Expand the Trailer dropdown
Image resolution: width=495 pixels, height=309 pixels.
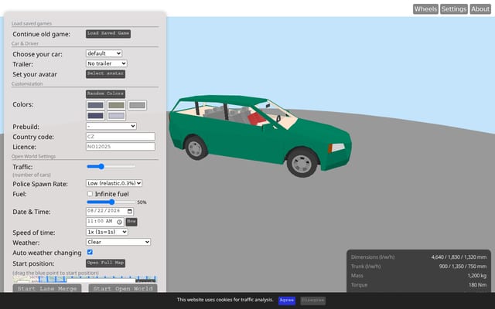coord(107,63)
